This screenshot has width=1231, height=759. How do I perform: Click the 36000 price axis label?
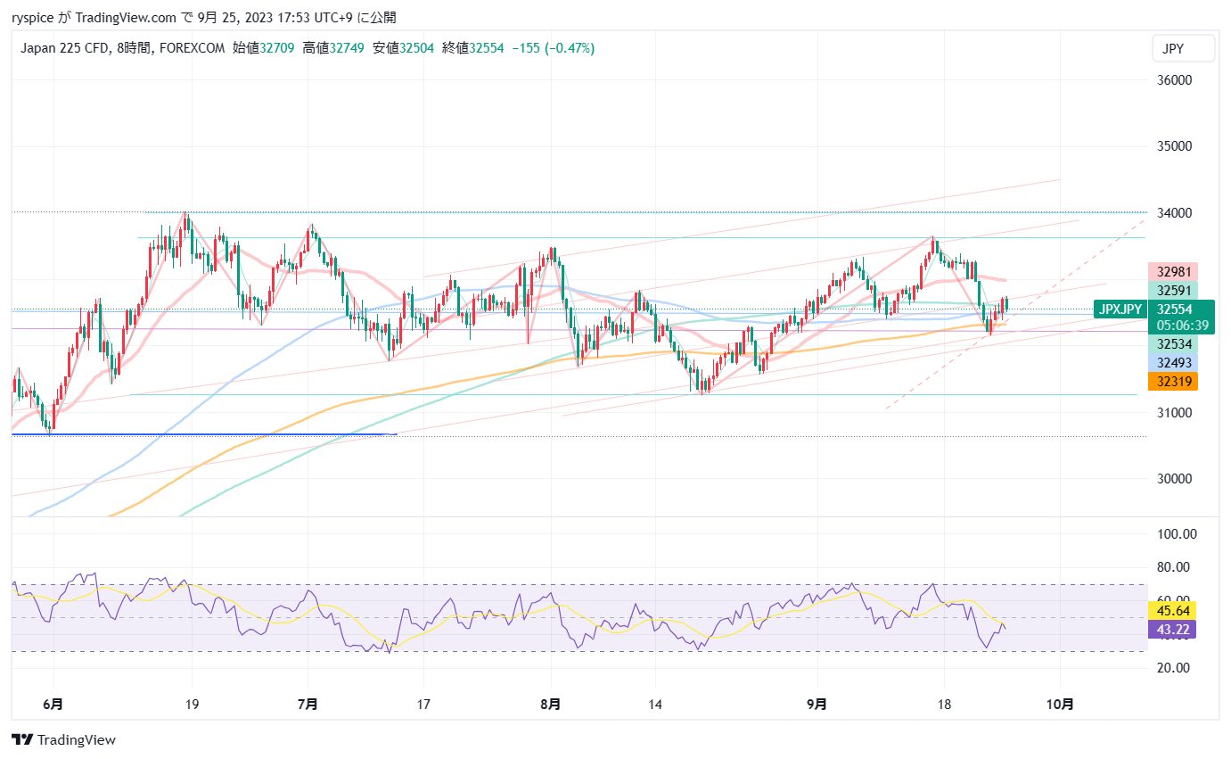(x=1175, y=80)
